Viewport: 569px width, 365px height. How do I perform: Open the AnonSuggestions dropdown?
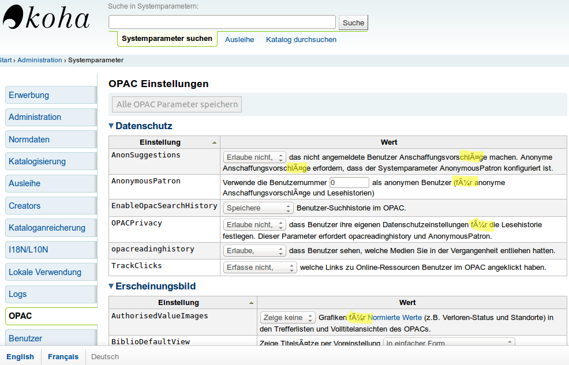click(254, 157)
